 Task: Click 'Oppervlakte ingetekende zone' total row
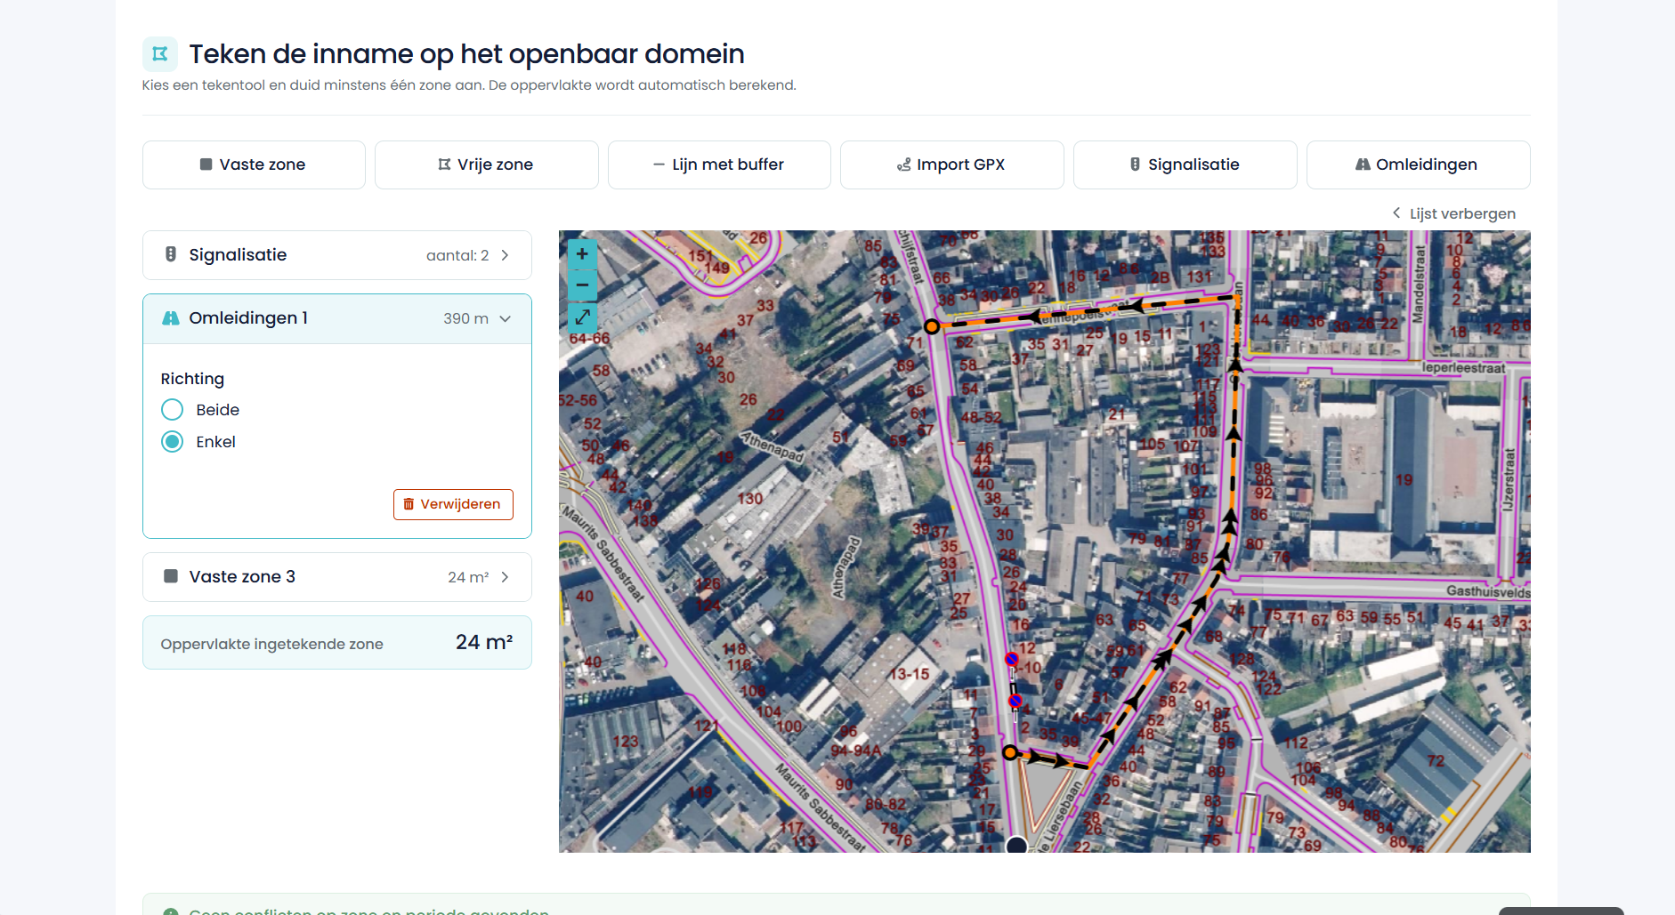337,643
